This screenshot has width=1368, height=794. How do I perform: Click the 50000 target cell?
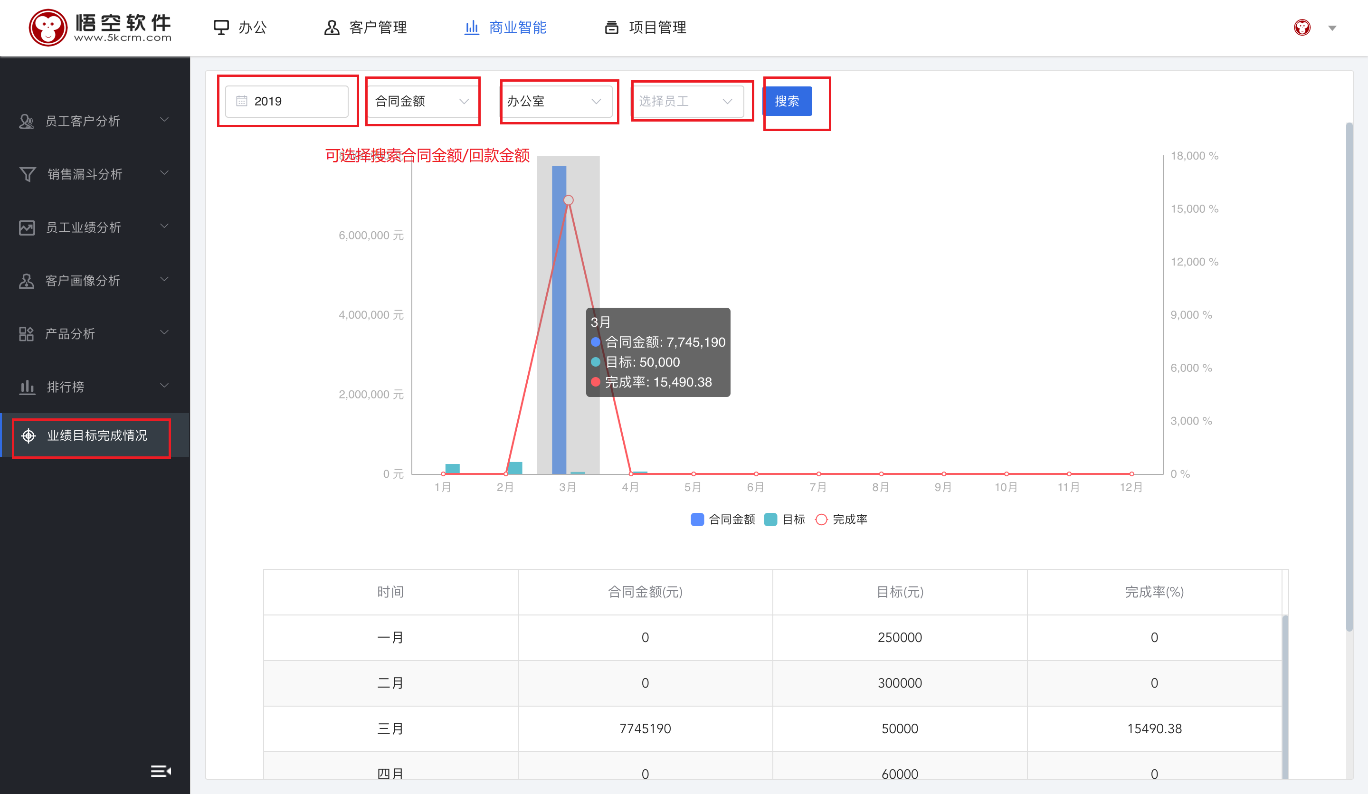(900, 729)
